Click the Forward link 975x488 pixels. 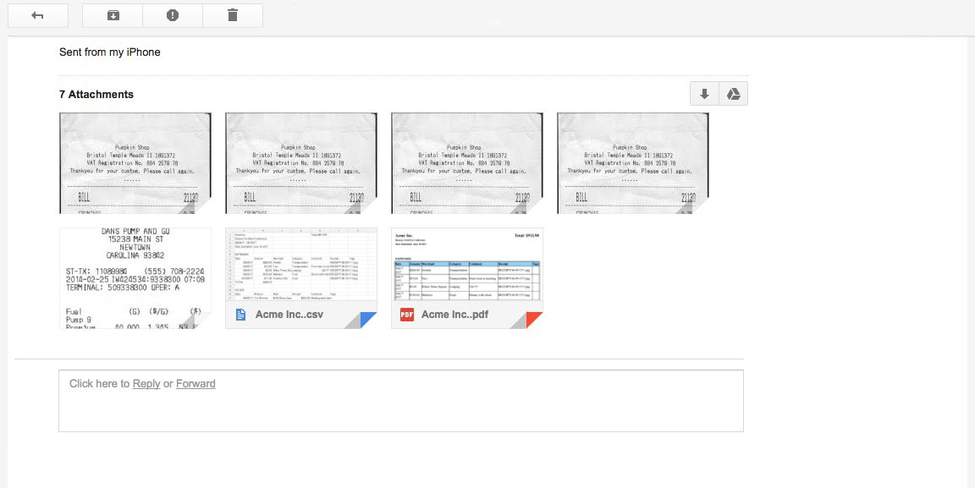click(x=196, y=384)
